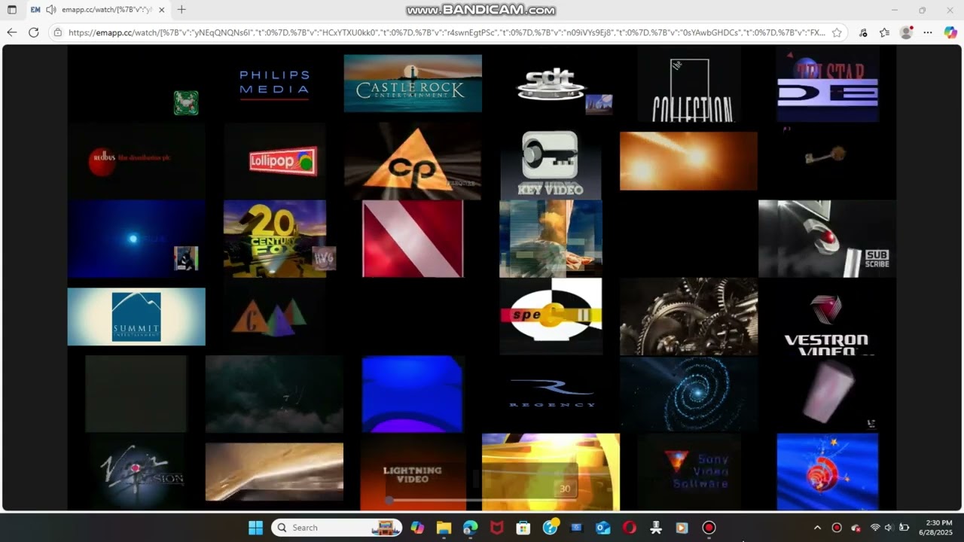Image resolution: width=964 pixels, height=542 pixels.
Task: Click the Subscribe badge on the video
Action: tap(877, 259)
